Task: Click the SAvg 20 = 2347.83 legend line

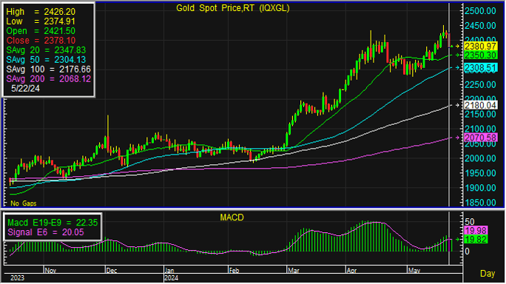Action: point(46,50)
